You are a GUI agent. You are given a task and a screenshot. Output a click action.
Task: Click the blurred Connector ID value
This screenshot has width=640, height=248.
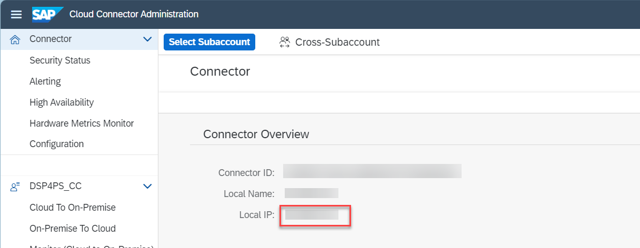tap(372, 171)
